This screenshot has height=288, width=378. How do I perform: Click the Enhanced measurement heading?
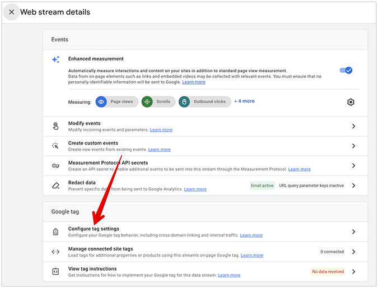click(96, 59)
